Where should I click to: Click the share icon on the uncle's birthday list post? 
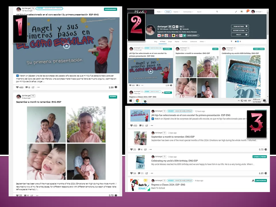[147, 173]
